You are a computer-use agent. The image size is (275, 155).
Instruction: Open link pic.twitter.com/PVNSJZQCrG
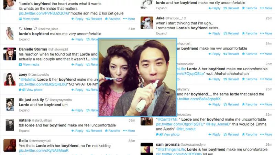coord(44,13)
